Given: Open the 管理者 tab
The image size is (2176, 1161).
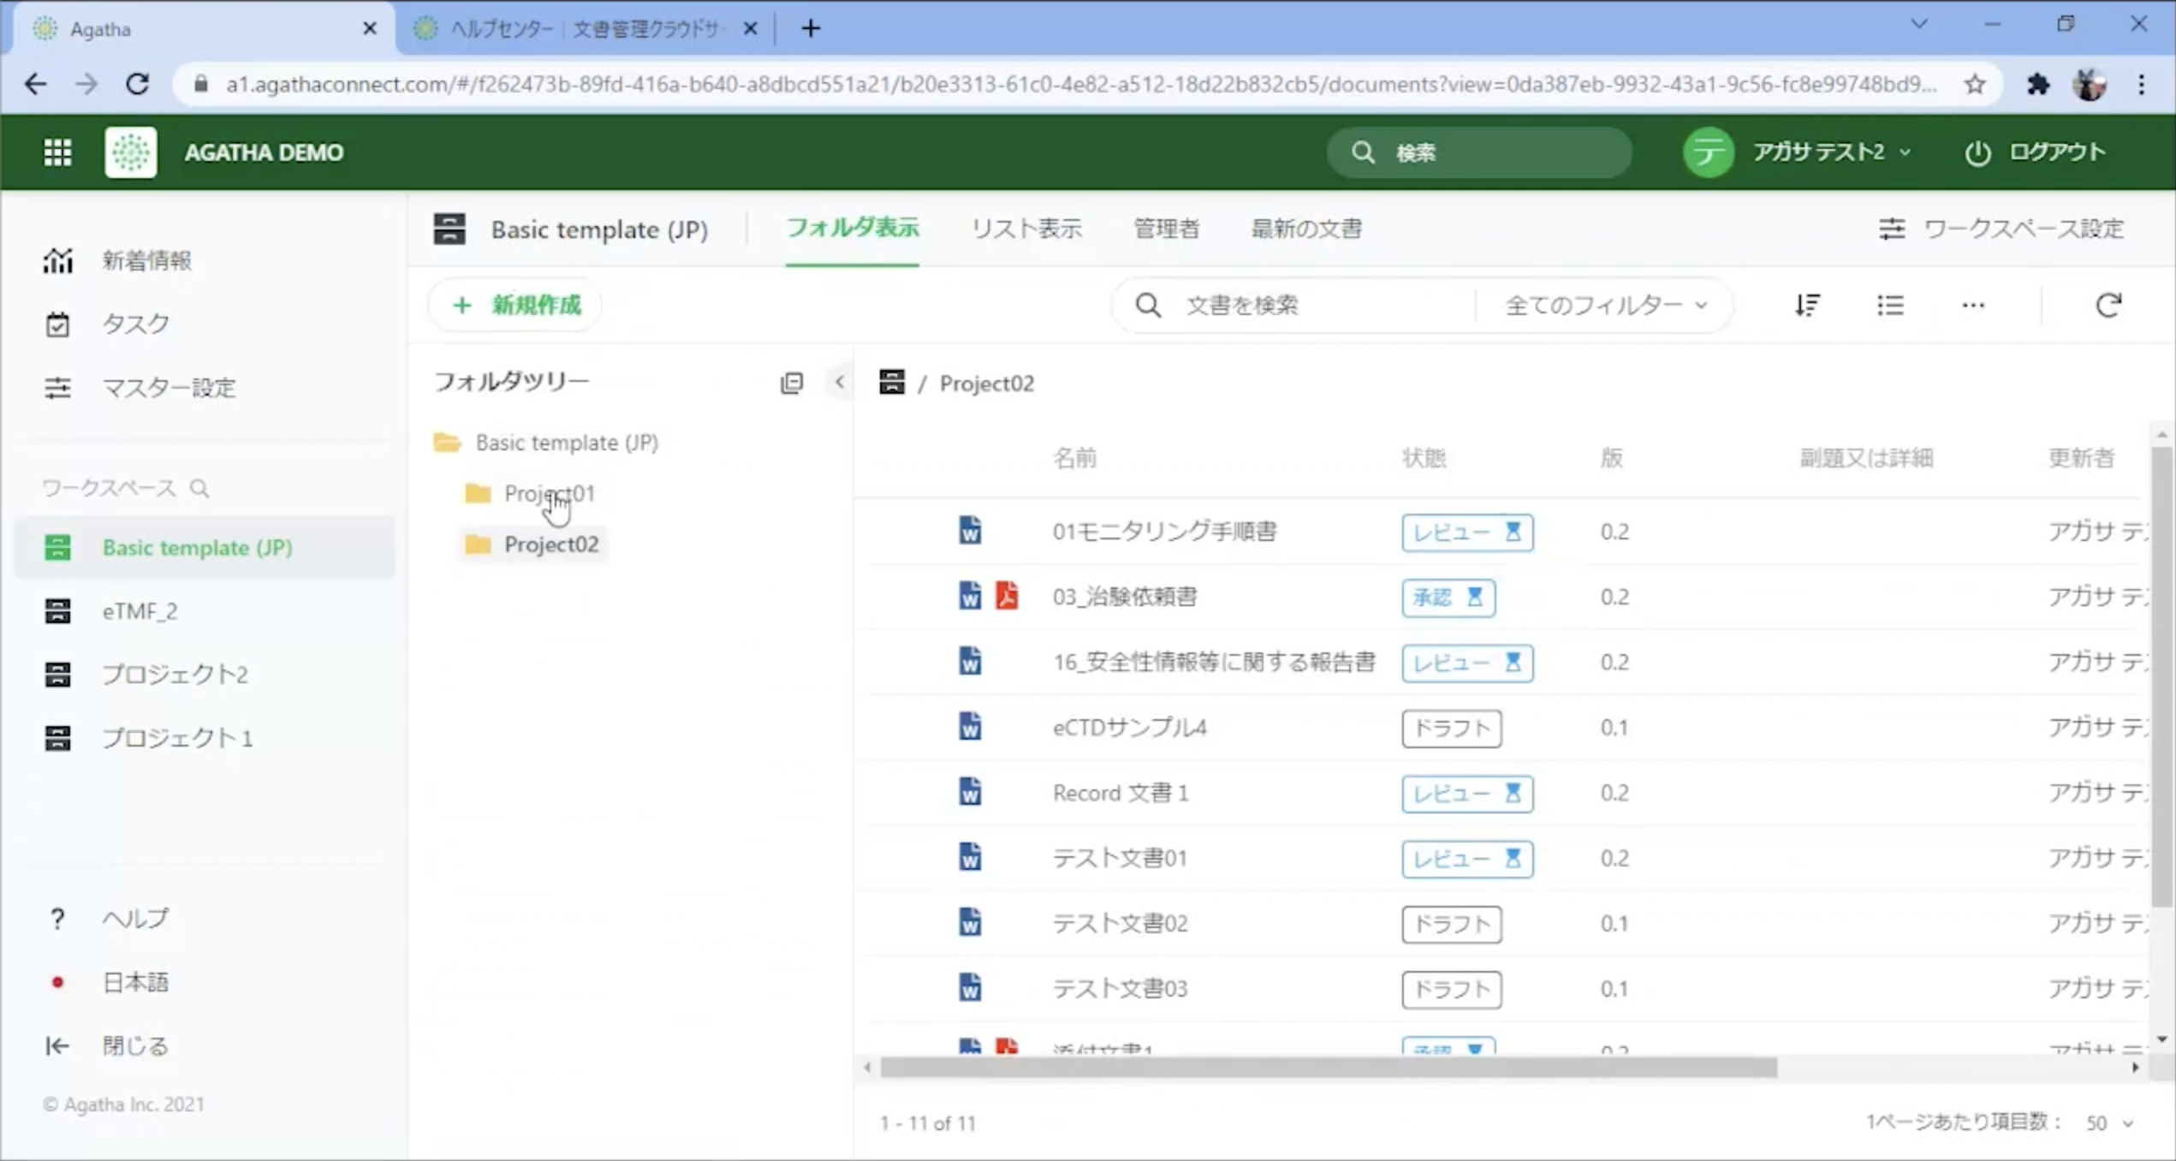Looking at the screenshot, I should [1167, 229].
